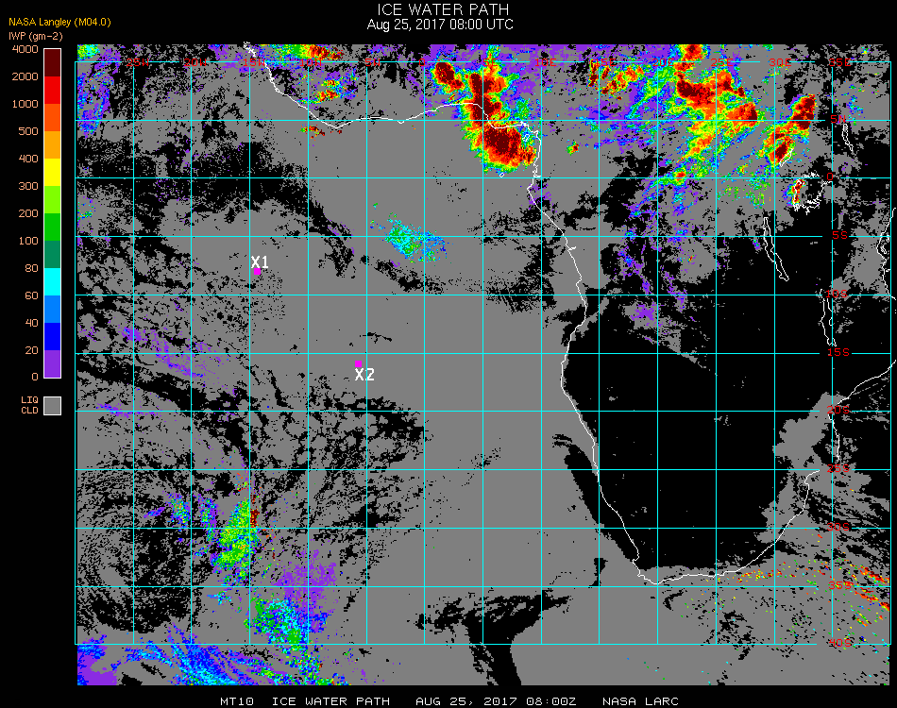
Task: Click the magenta X1 marker square
Action: pos(258,272)
